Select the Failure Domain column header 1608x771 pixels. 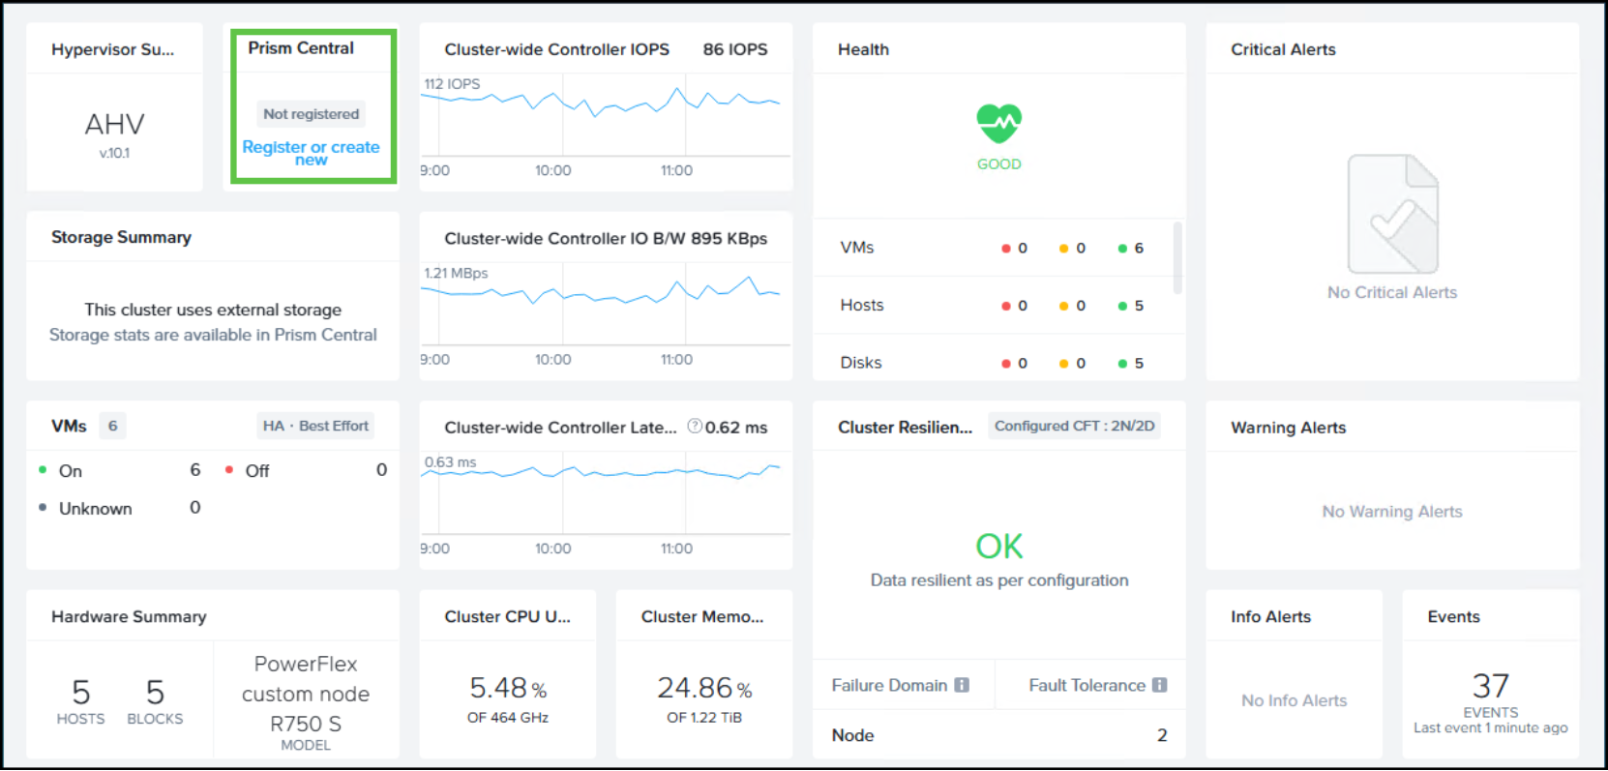point(900,685)
